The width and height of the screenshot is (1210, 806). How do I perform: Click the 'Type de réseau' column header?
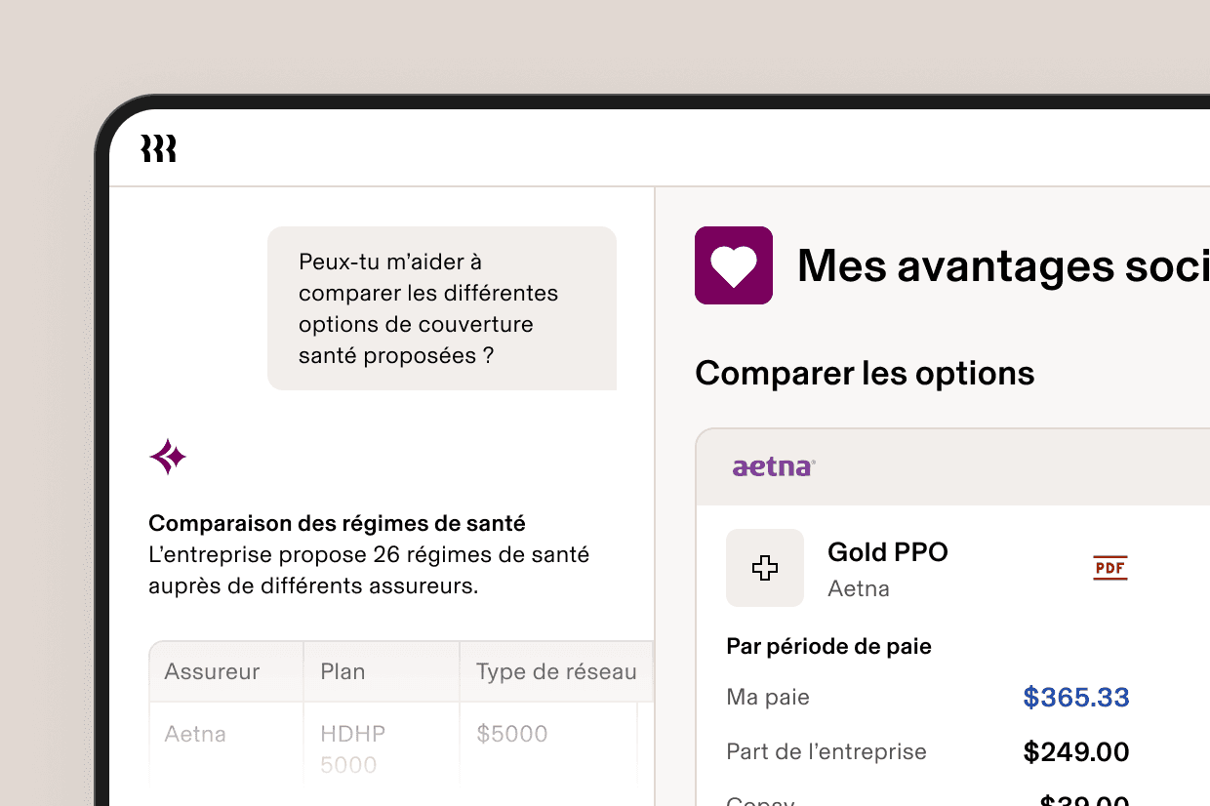pyautogui.click(x=556, y=671)
